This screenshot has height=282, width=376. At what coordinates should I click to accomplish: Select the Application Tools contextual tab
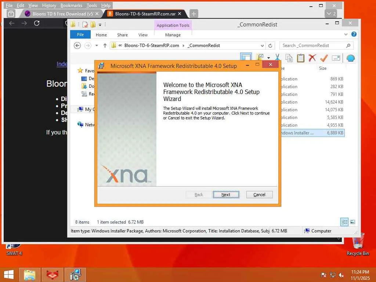coord(173,25)
